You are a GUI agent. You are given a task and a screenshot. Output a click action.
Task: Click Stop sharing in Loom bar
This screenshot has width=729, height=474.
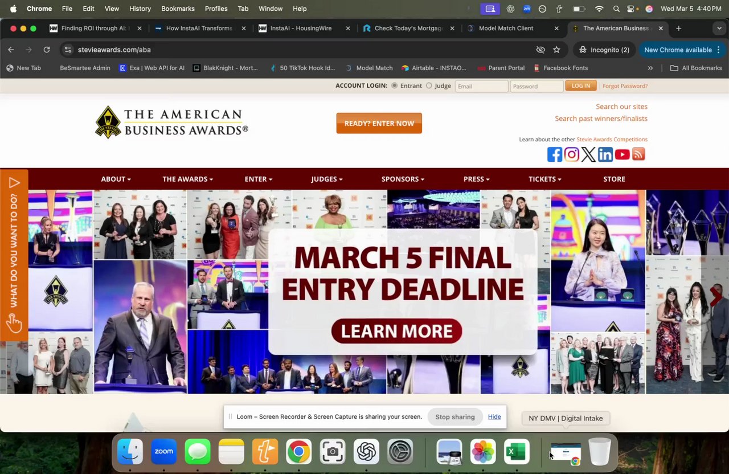(x=455, y=417)
